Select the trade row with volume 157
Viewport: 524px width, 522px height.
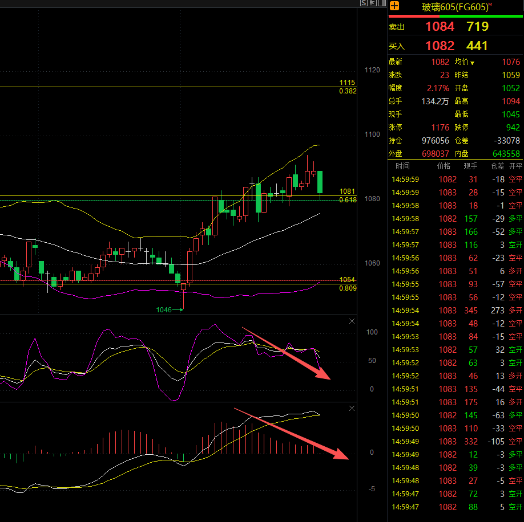click(x=456, y=218)
